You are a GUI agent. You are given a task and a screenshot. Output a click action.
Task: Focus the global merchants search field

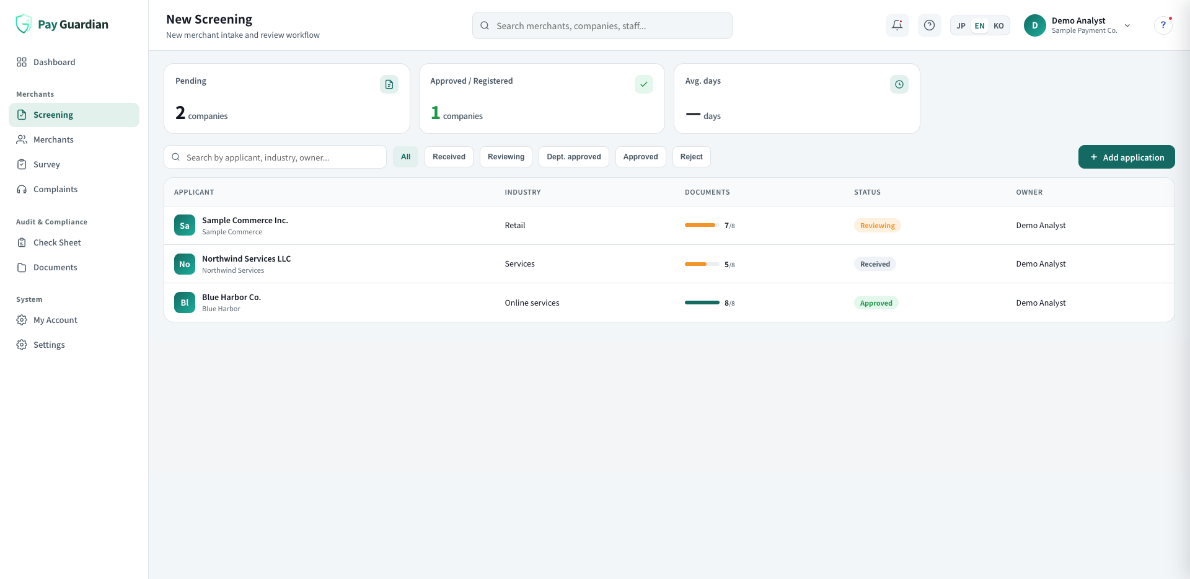(x=602, y=25)
